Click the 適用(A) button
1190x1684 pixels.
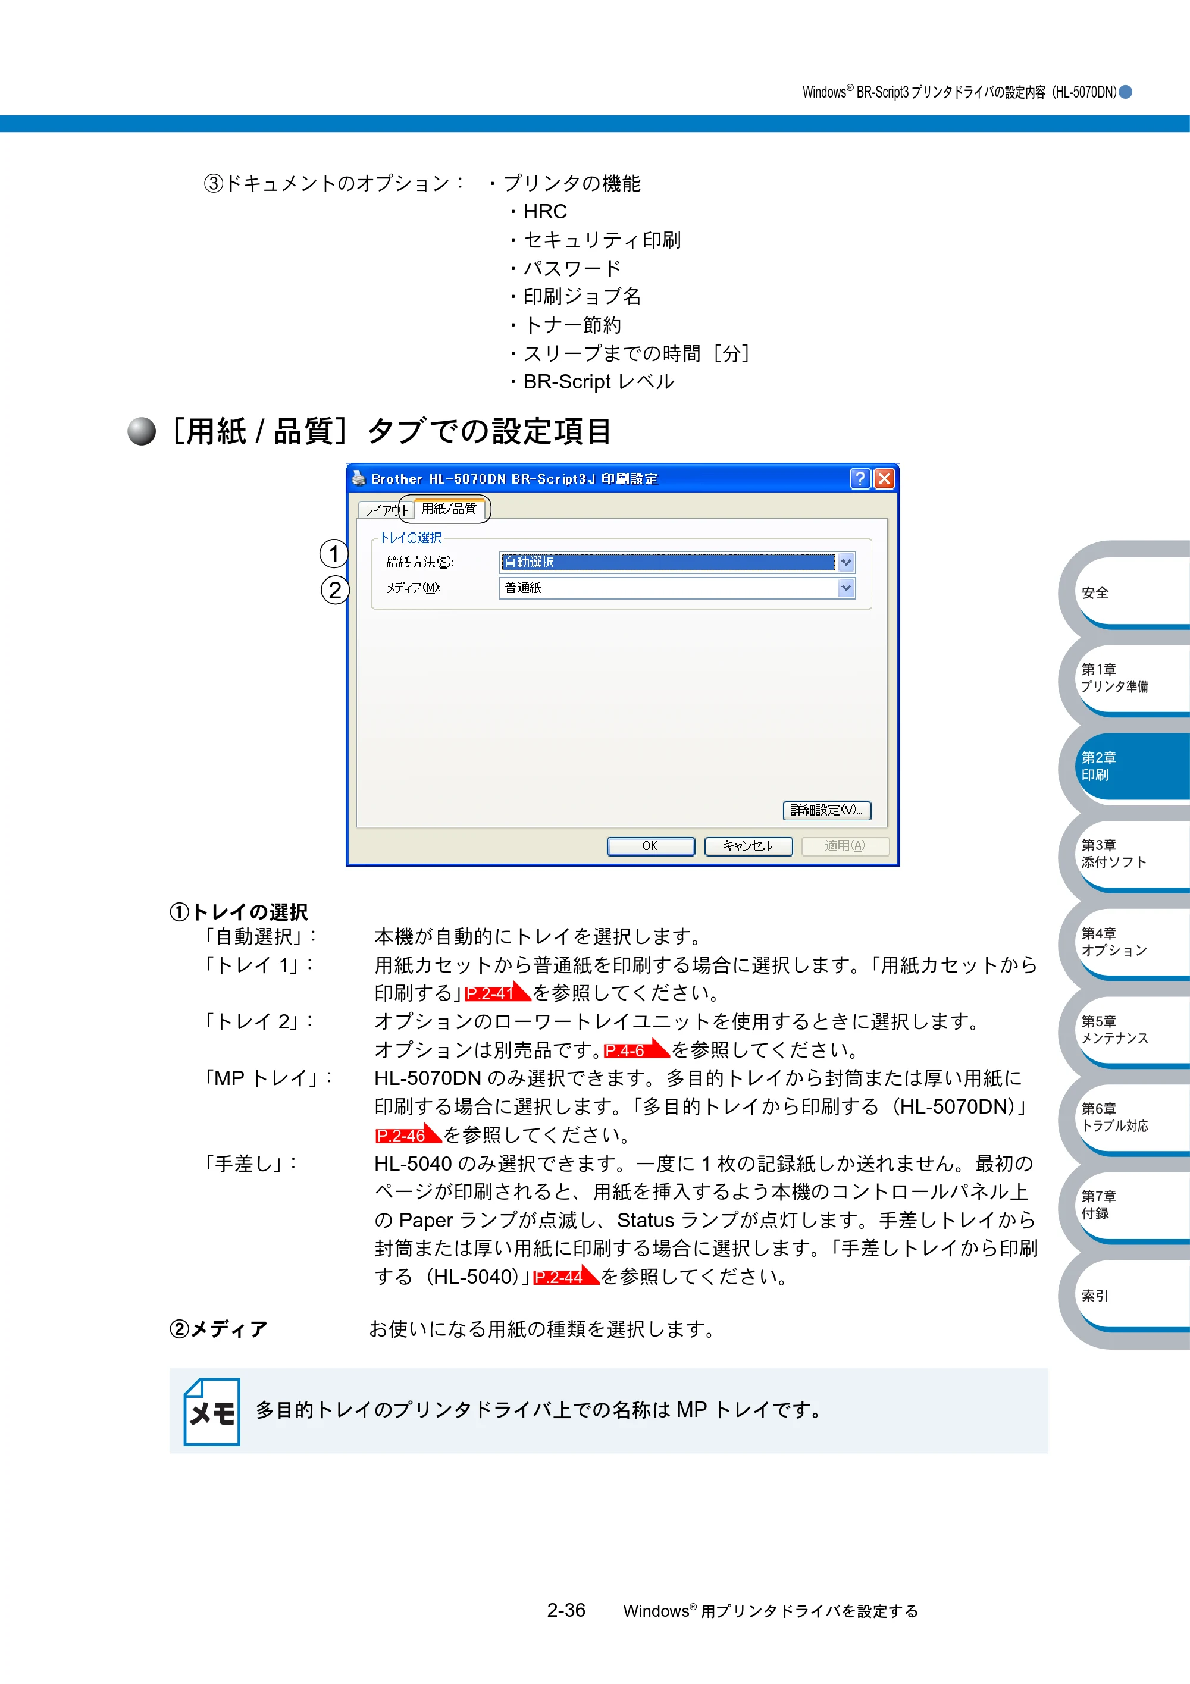point(845,846)
